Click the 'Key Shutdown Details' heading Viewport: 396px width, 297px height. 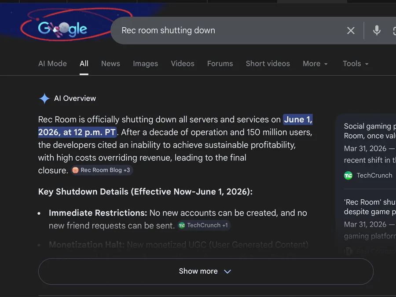point(145,192)
